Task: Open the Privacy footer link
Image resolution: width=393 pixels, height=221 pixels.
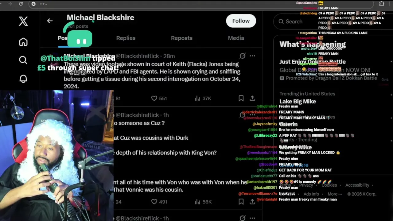Action: (x=306, y=185)
